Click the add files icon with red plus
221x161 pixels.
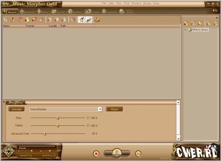point(27,20)
